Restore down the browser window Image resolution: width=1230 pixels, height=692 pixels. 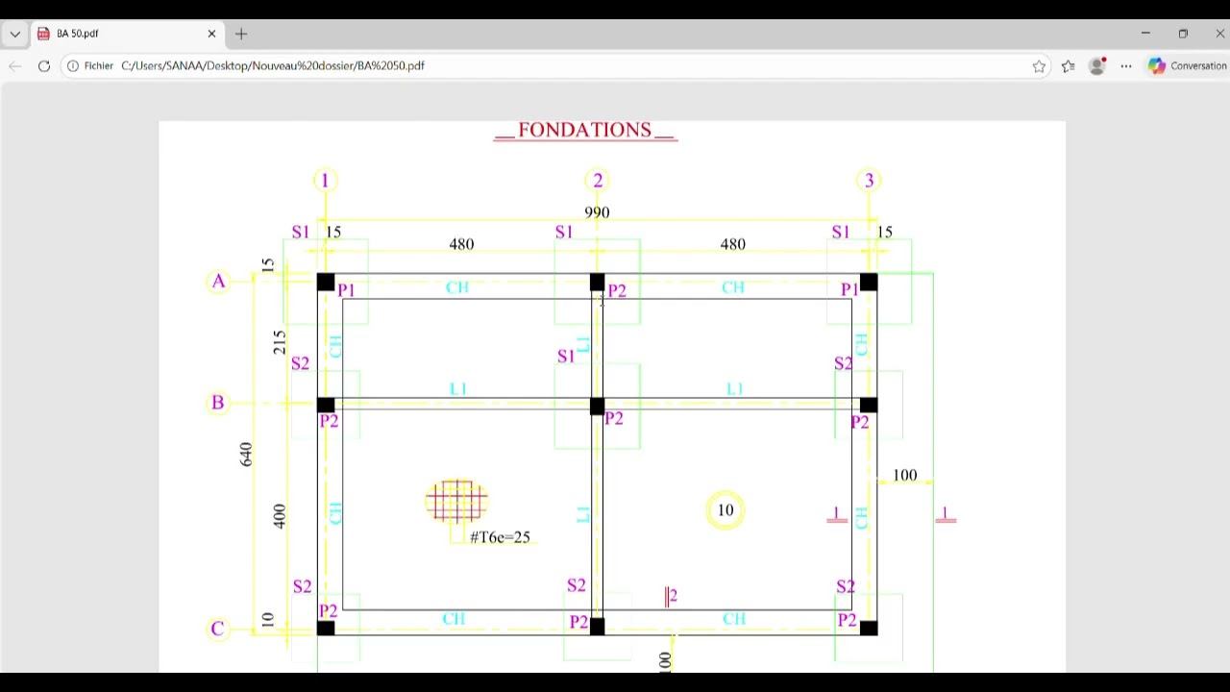point(1183,34)
